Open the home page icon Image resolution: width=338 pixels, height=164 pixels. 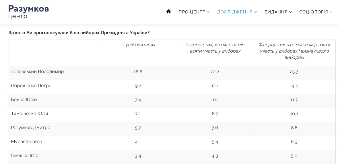168,12
